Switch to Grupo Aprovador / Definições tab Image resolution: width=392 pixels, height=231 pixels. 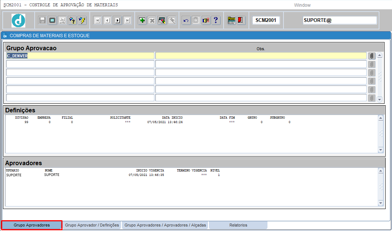[92, 225]
